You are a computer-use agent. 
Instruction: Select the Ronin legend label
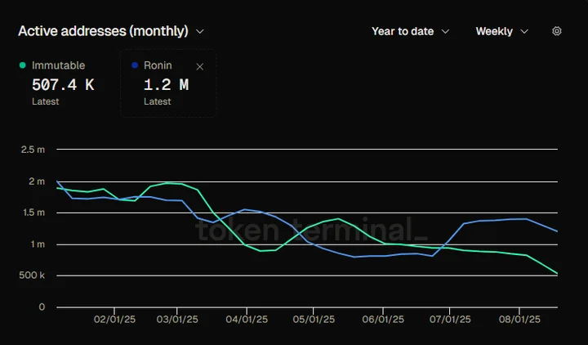[x=158, y=65]
